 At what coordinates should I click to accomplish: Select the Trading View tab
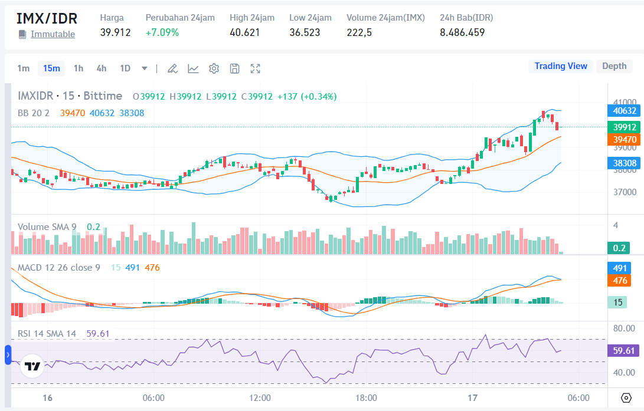(x=561, y=65)
